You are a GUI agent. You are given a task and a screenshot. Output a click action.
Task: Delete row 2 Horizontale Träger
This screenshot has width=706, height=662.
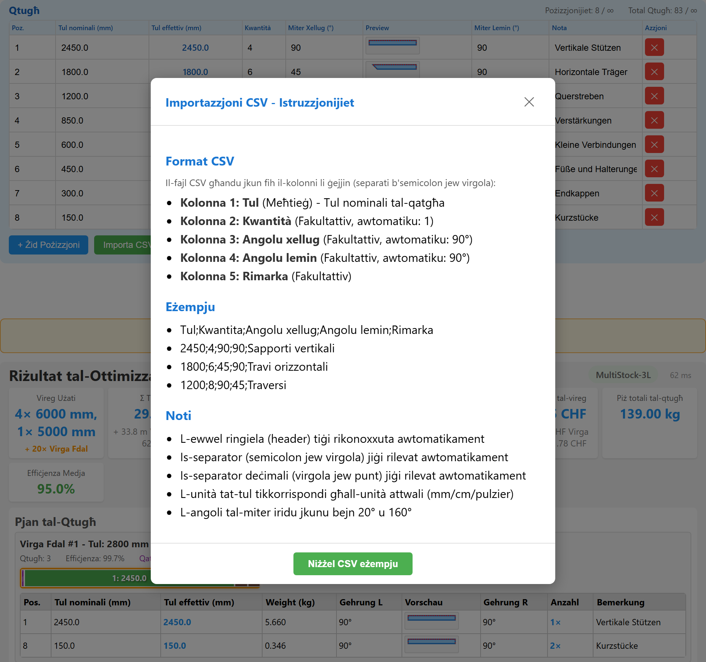(x=654, y=72)
